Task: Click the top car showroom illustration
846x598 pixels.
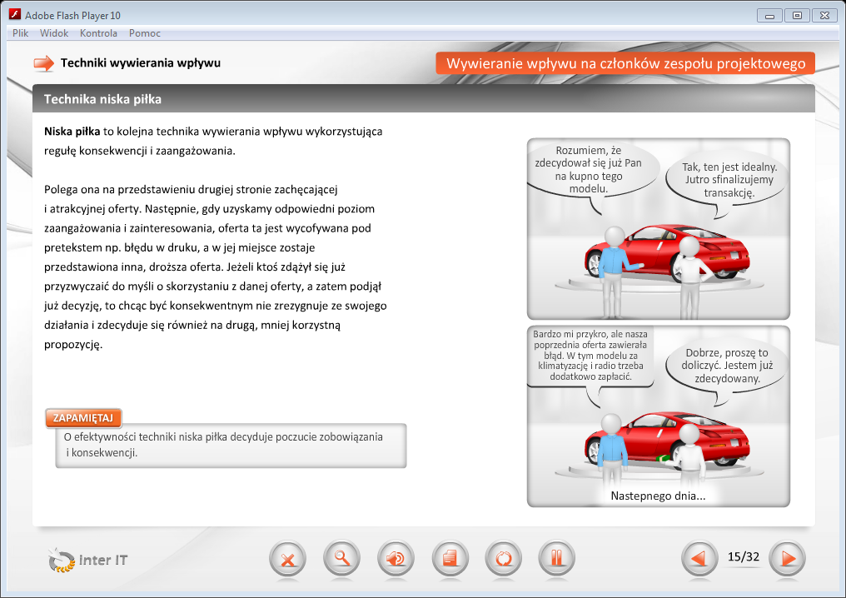Action: pyautogui.click(x=659, y=229)
